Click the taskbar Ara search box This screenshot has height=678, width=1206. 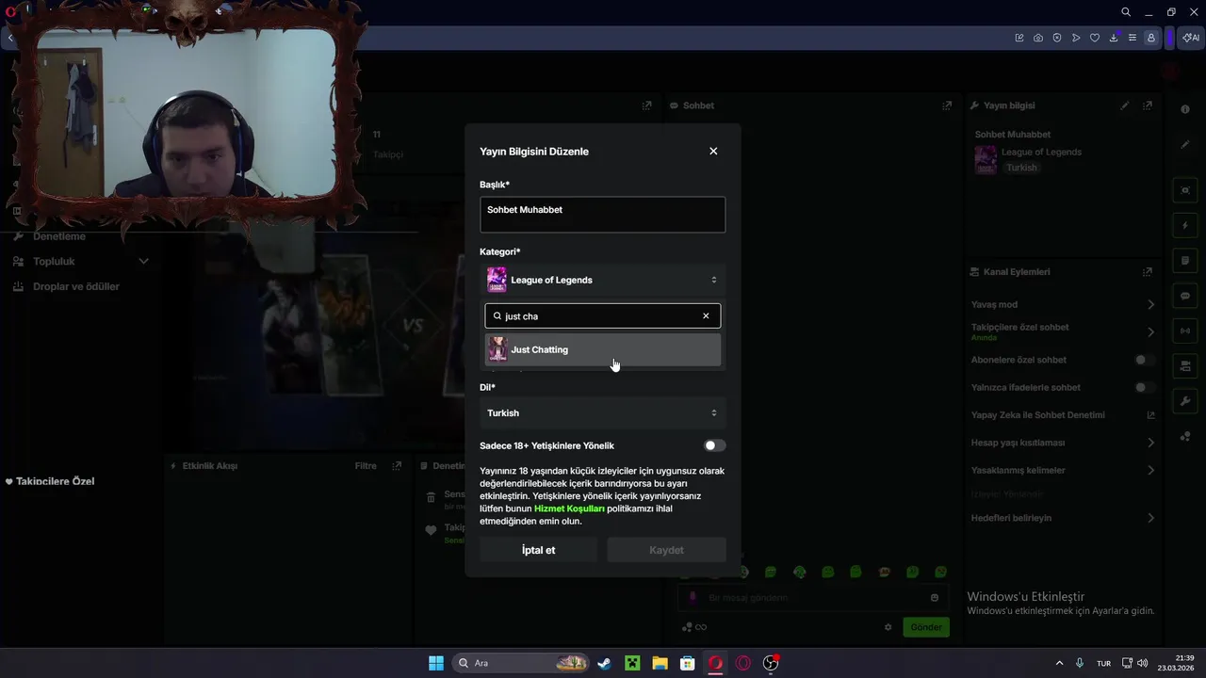coord(521,663)
